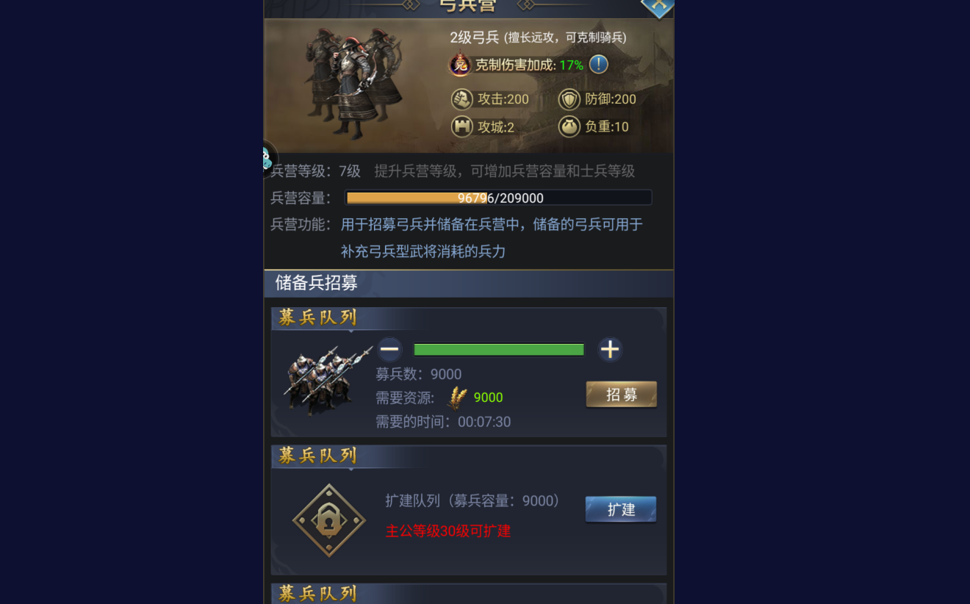The image size is (970, 604).
Task: Click the fist attack icon next to 攻击:200
Action: 461,99
